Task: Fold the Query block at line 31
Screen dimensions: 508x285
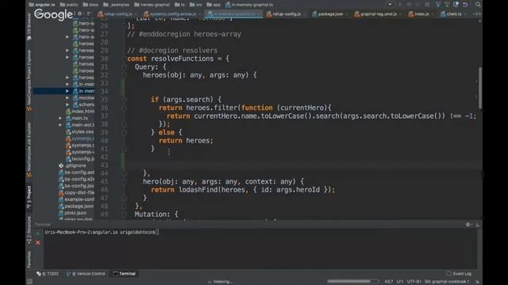Action: tap(124, 66)
